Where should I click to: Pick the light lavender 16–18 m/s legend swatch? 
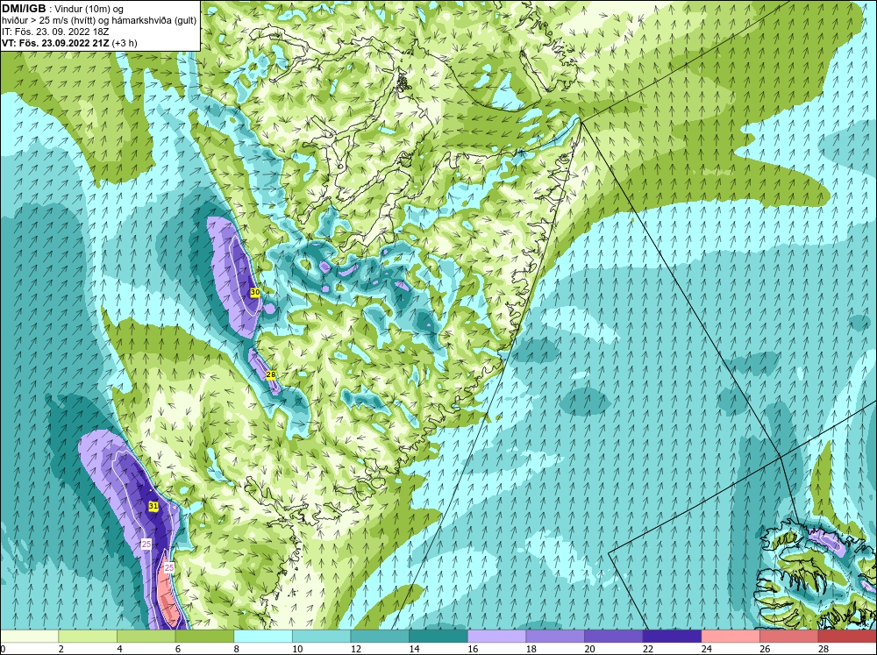pos(496,637)
